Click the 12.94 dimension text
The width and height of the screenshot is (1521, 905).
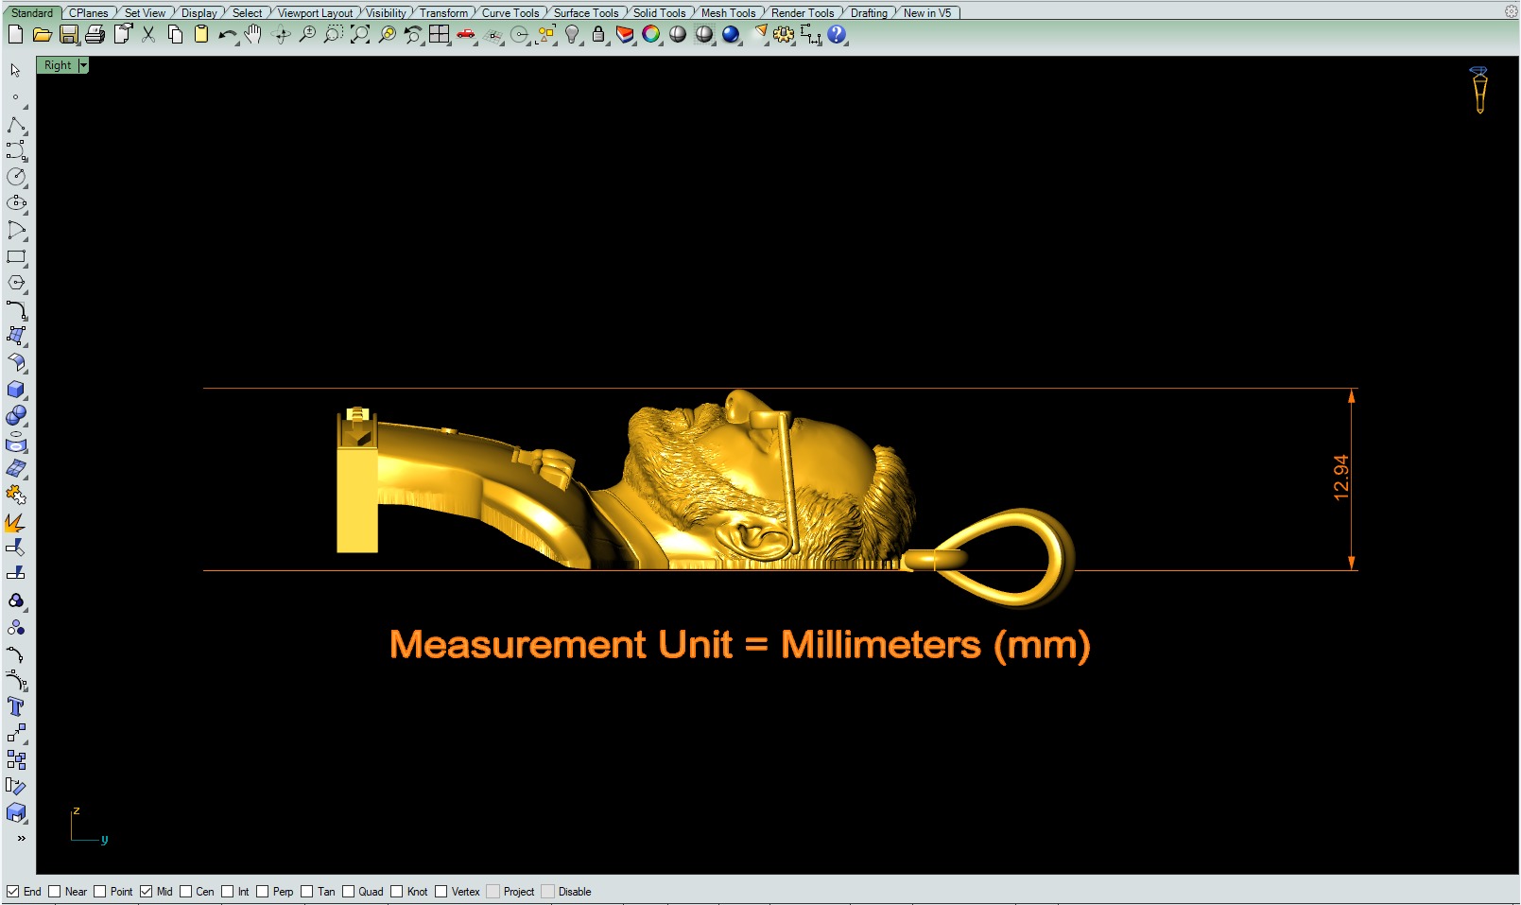pyautogui.click(x=1340, y=478)
